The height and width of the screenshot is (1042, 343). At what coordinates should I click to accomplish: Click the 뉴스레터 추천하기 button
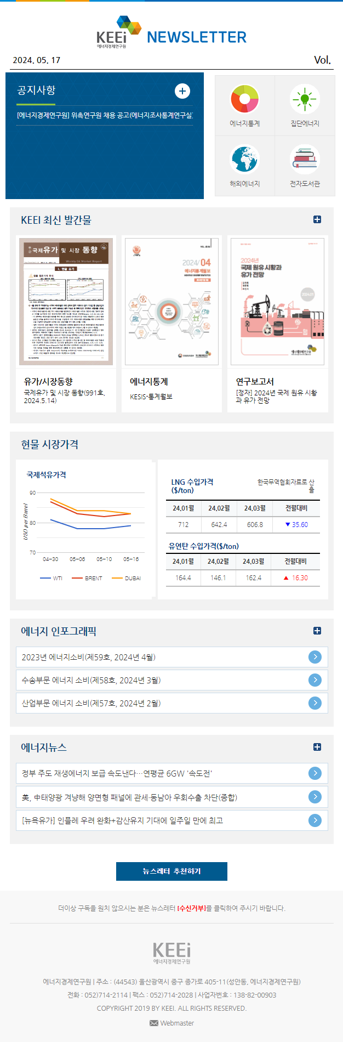point(171,871)
